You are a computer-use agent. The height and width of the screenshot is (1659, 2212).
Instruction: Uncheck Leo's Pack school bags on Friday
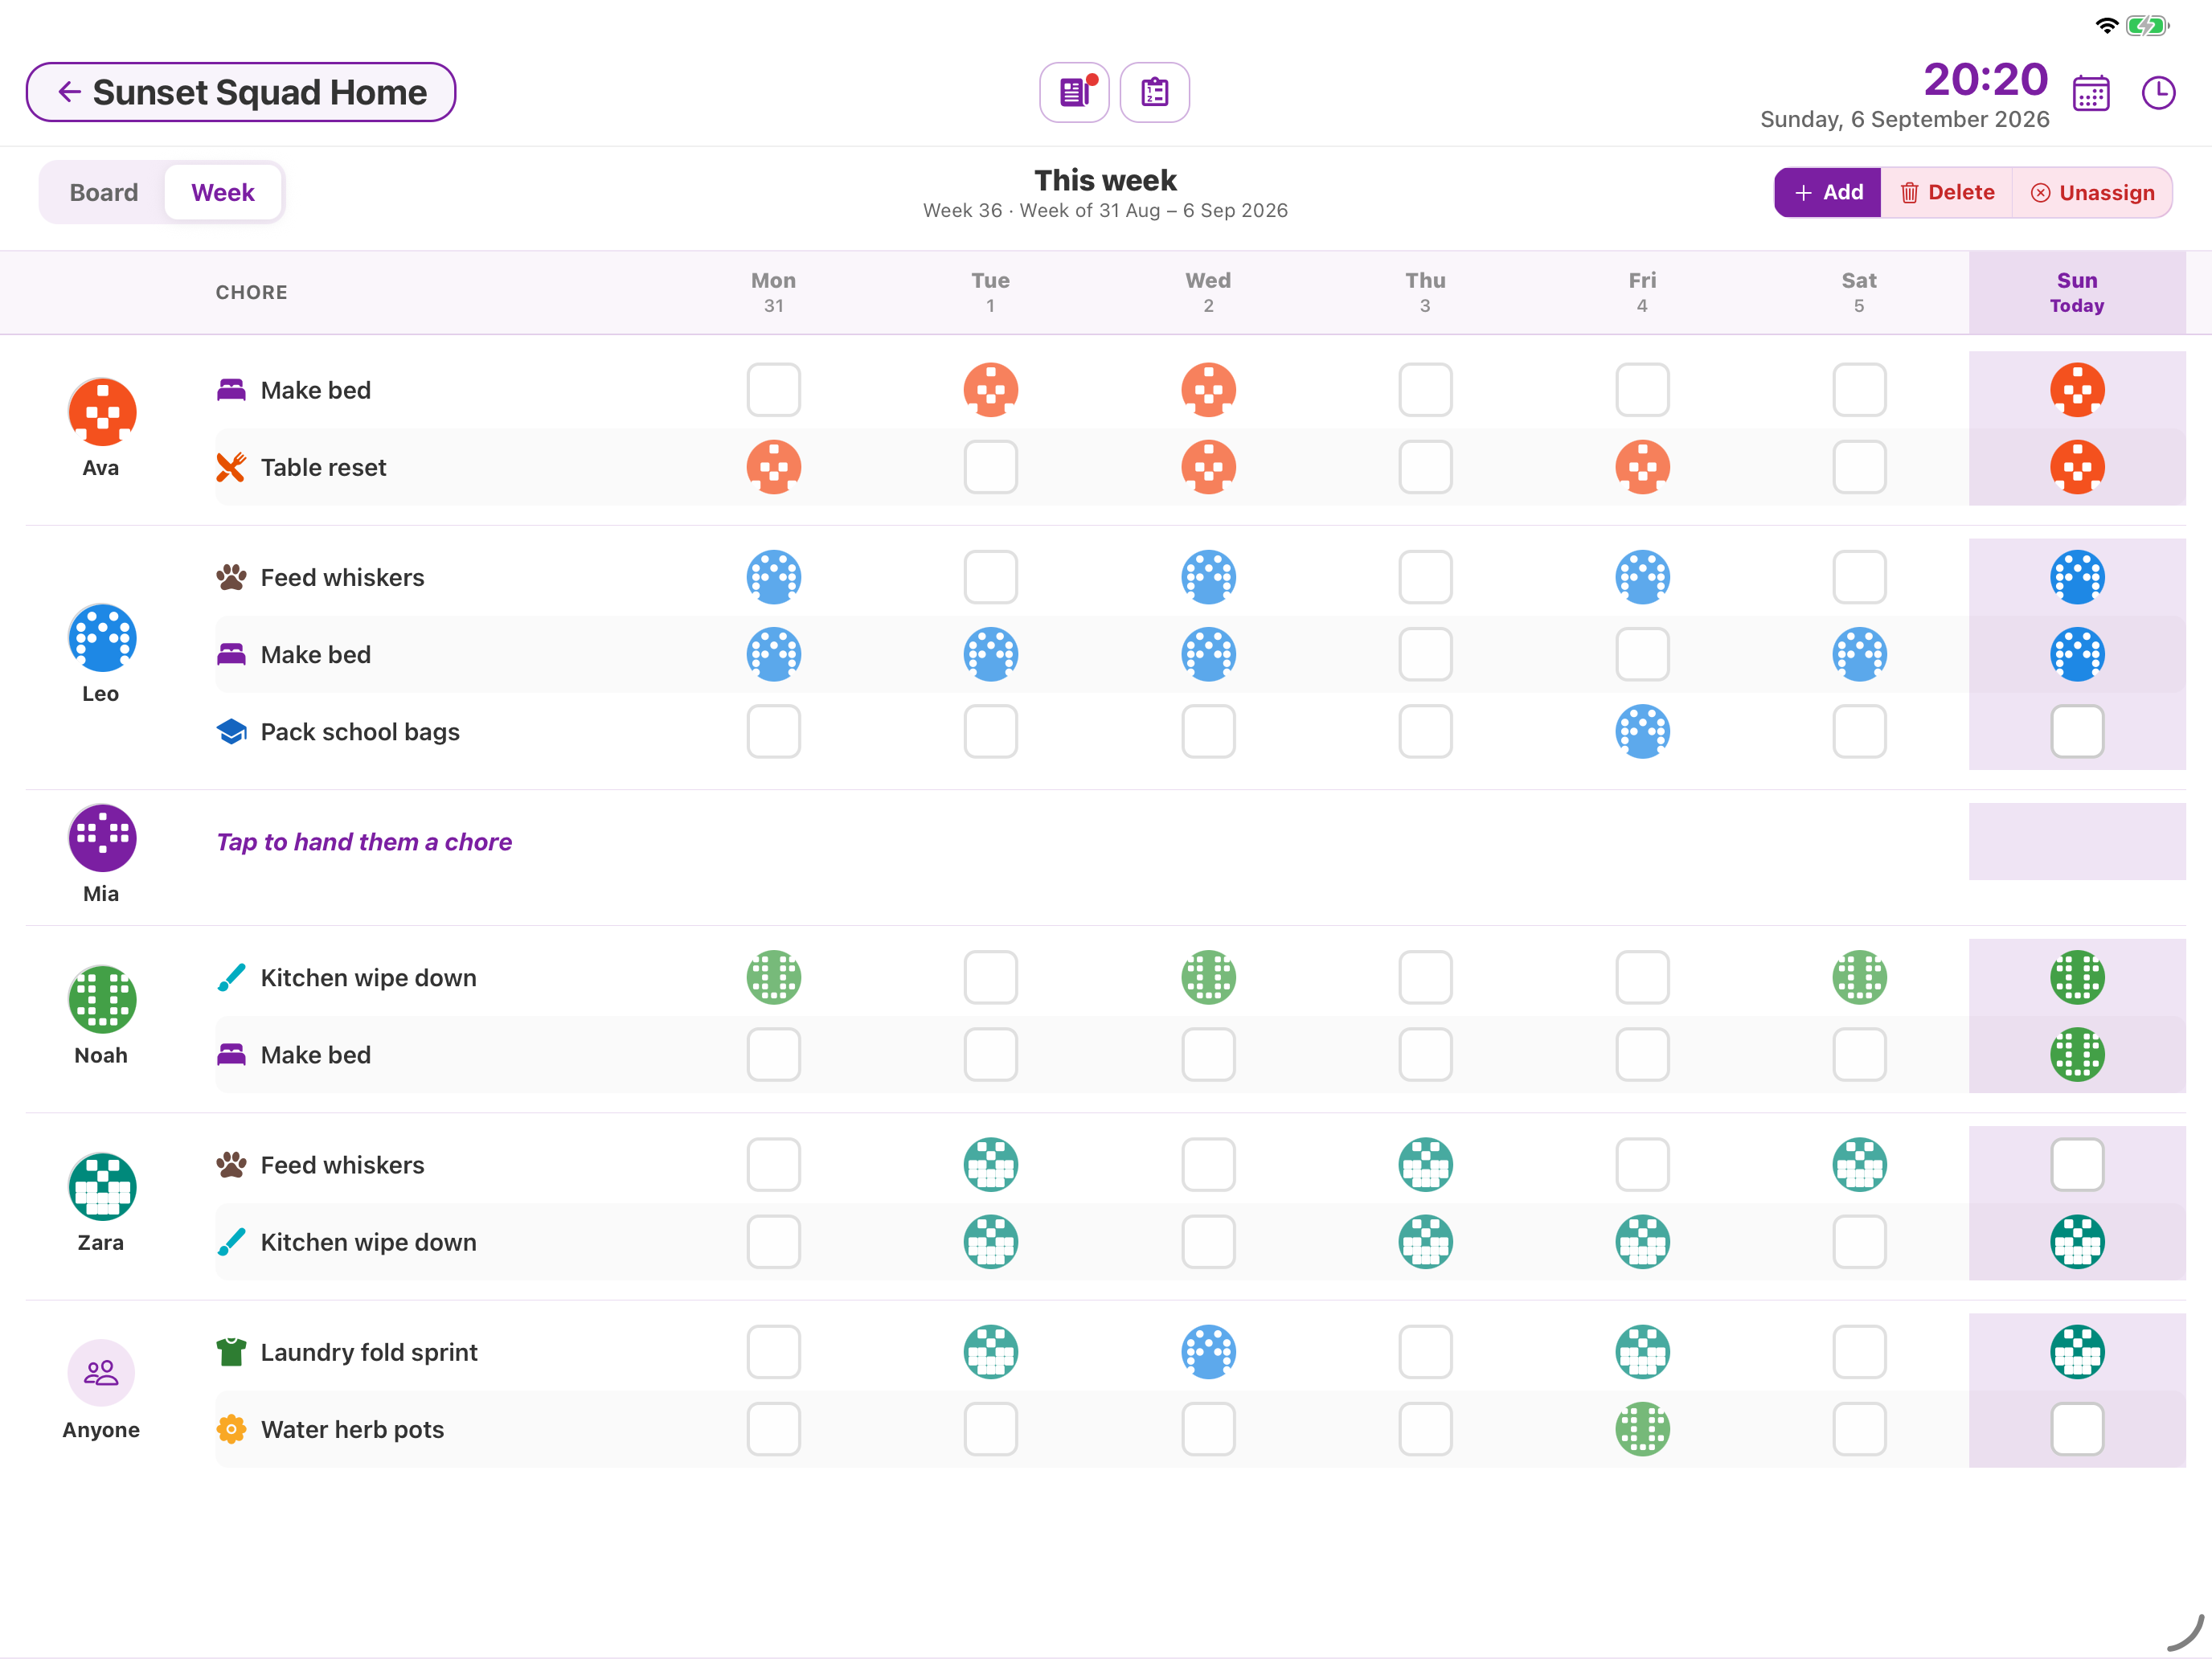[1642, 732]
